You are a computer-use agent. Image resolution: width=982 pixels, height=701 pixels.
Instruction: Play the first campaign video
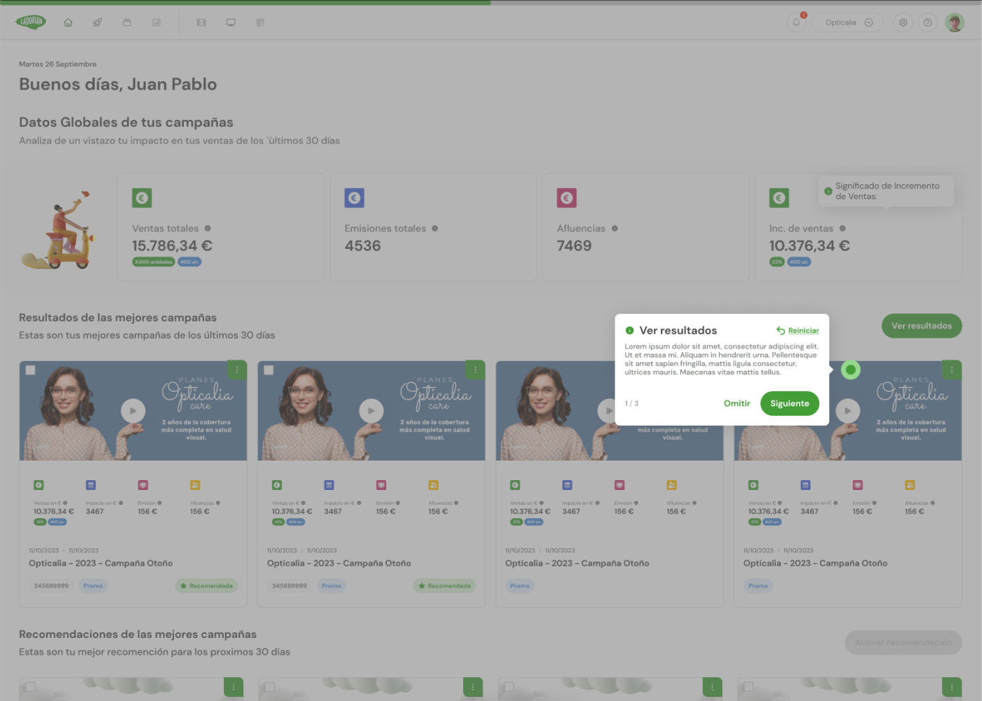[133, 411]
